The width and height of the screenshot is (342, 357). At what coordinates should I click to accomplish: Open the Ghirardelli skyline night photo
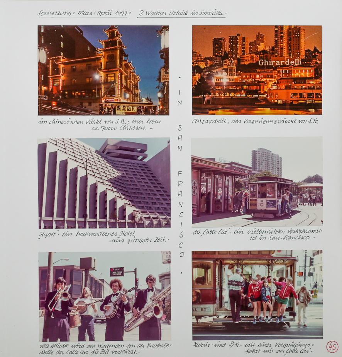click(x=257, y=70)
